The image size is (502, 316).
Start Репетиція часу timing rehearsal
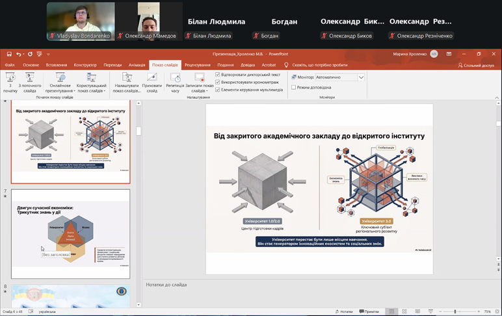pyautogui.click(x=175, y=83)
